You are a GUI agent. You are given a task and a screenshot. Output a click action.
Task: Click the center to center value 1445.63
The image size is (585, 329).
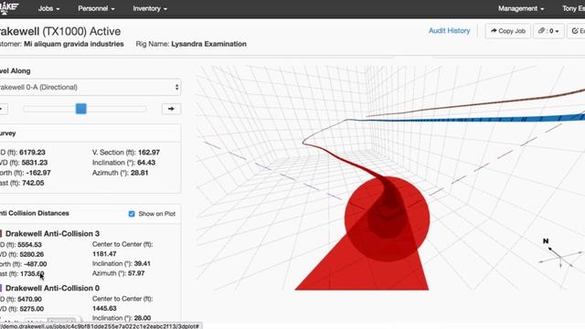click(104, 309)
